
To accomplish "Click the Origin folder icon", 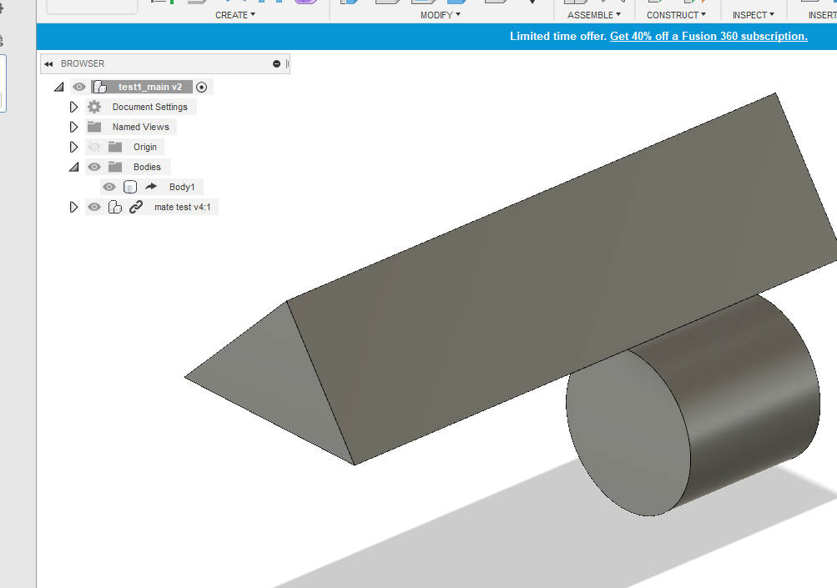I will 115,147.
